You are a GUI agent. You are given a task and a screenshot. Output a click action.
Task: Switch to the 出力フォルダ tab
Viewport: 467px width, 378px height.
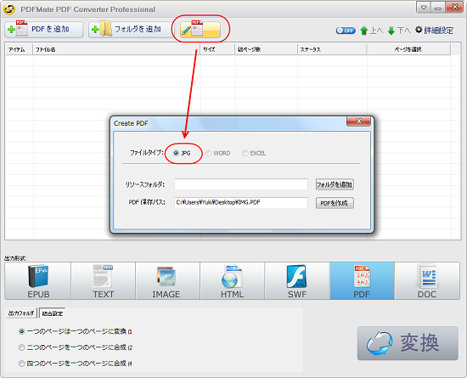21,313
